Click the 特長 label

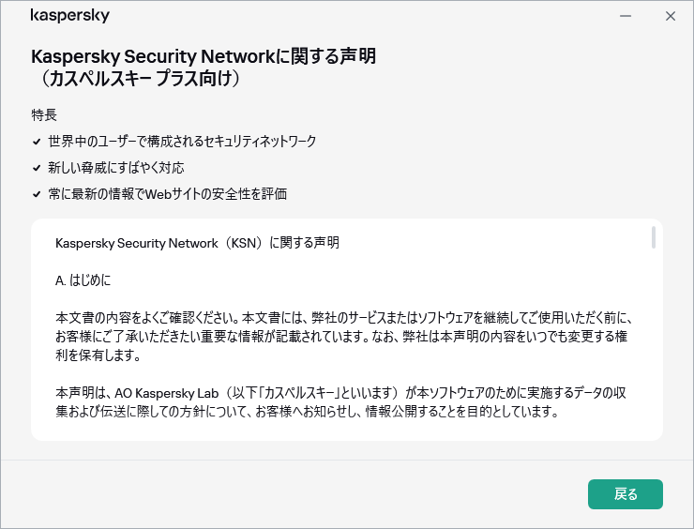pos(44,115)
